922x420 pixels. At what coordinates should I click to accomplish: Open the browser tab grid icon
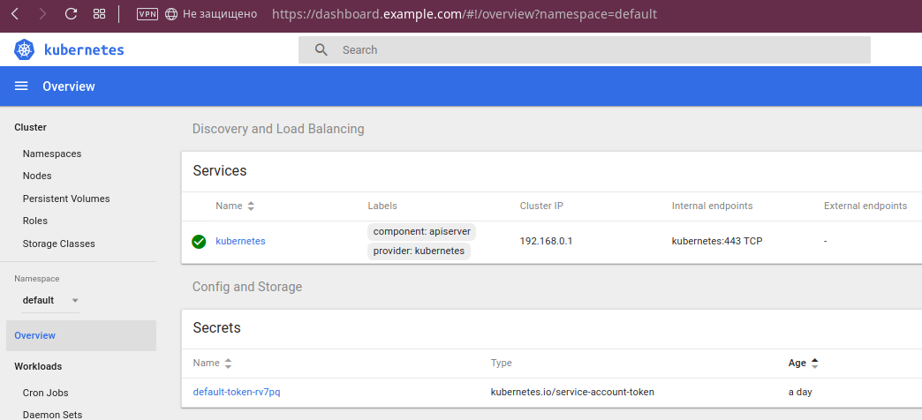coord(99,14)
